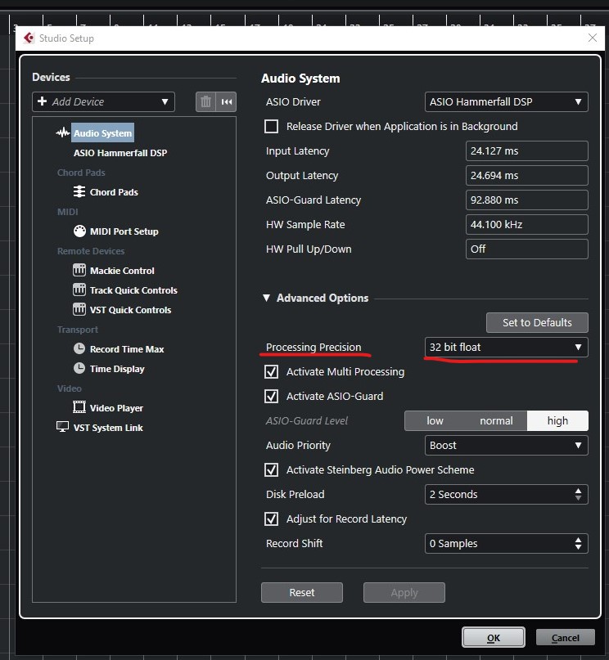Select VST Quick Controls in device tree
The height and width of the screenshot is (660, 609).
point(131,310)
